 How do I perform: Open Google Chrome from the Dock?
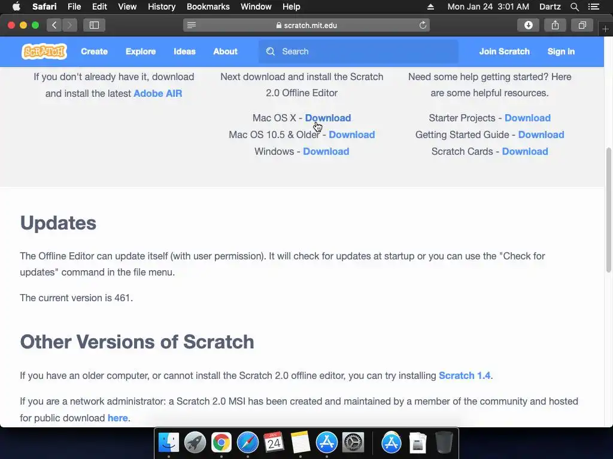(x=221, y=443)
